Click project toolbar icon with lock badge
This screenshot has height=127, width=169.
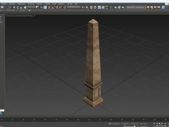(x=152, y=7)
